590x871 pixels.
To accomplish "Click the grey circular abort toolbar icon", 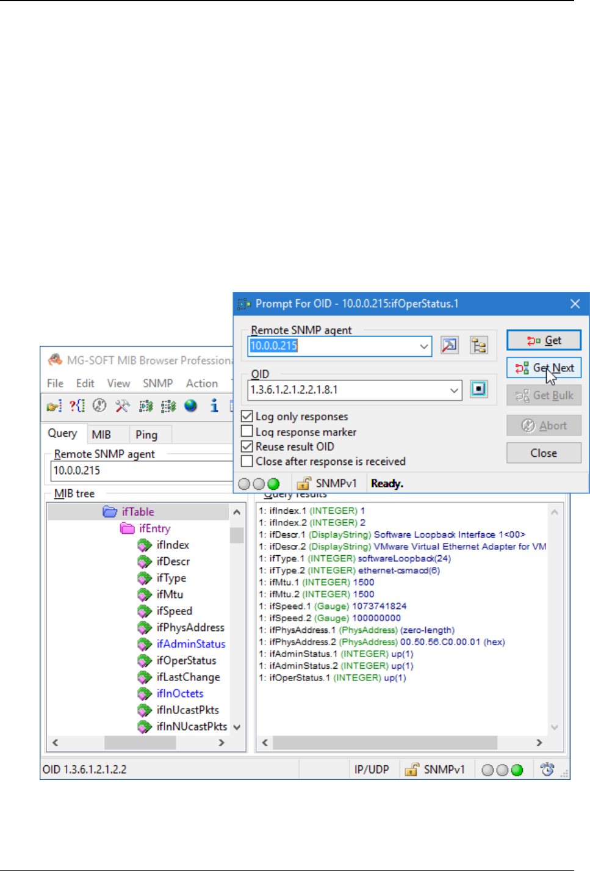I will 99,406.
